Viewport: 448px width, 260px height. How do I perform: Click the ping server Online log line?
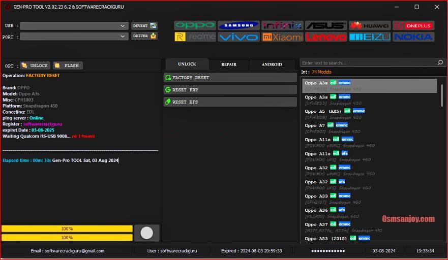[x=23, y=118]
